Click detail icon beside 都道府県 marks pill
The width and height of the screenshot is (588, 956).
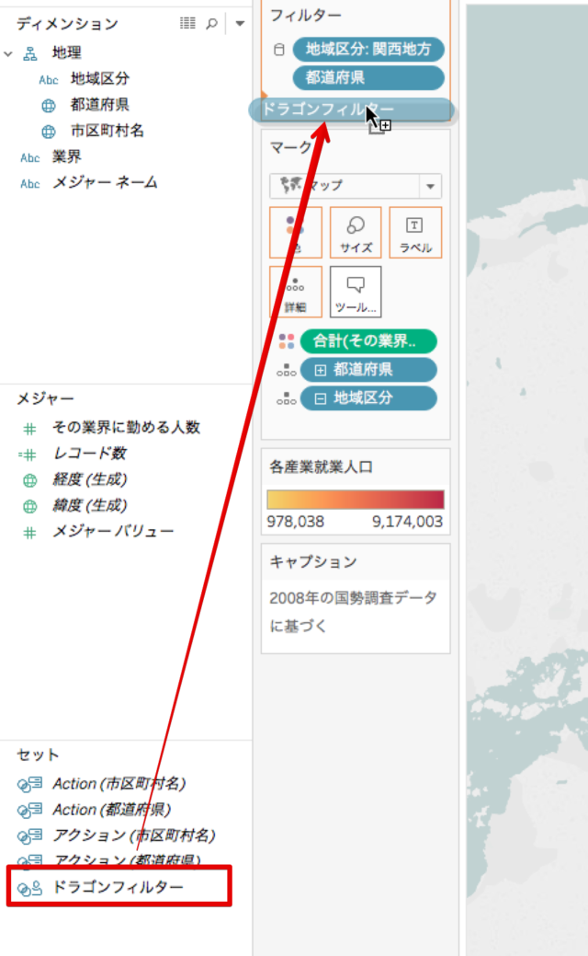pyautogui.click(x=286, y=370)
